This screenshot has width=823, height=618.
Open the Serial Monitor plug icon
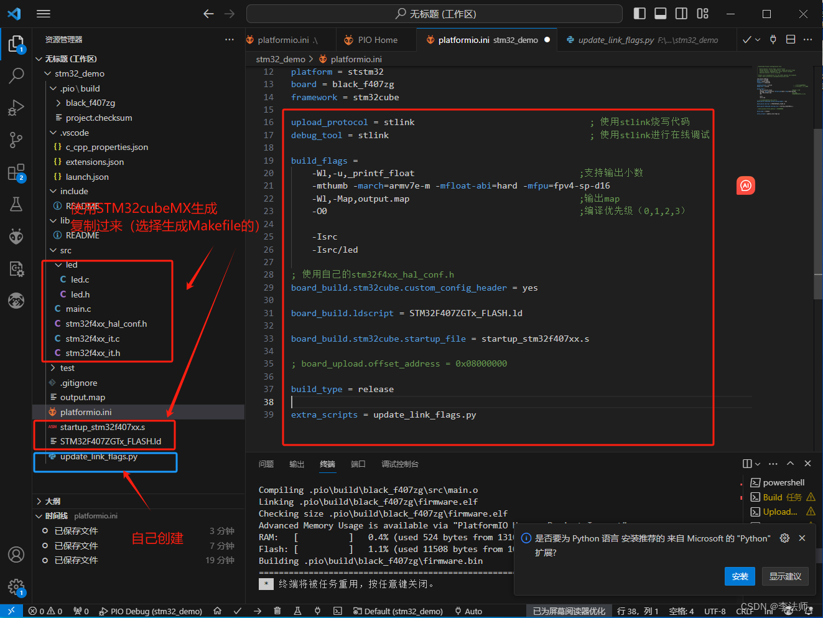pos(317,611)
